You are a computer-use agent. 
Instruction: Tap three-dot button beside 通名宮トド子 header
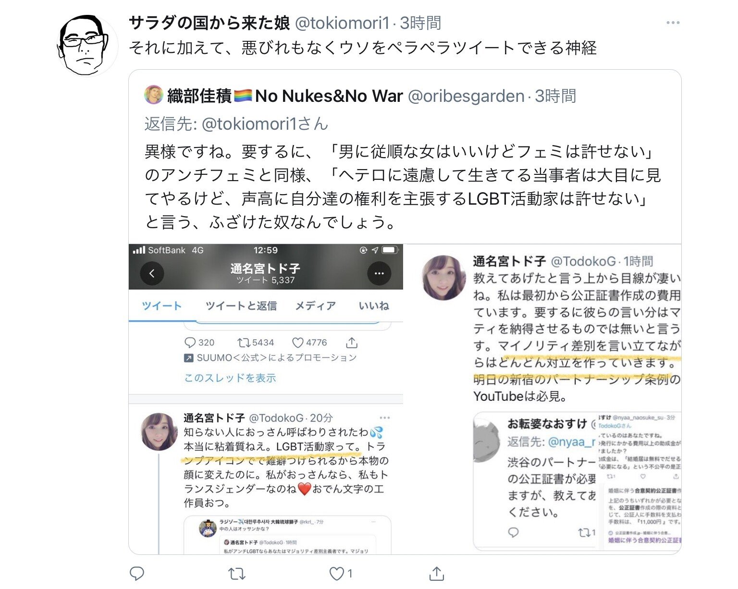pos(379,273)
